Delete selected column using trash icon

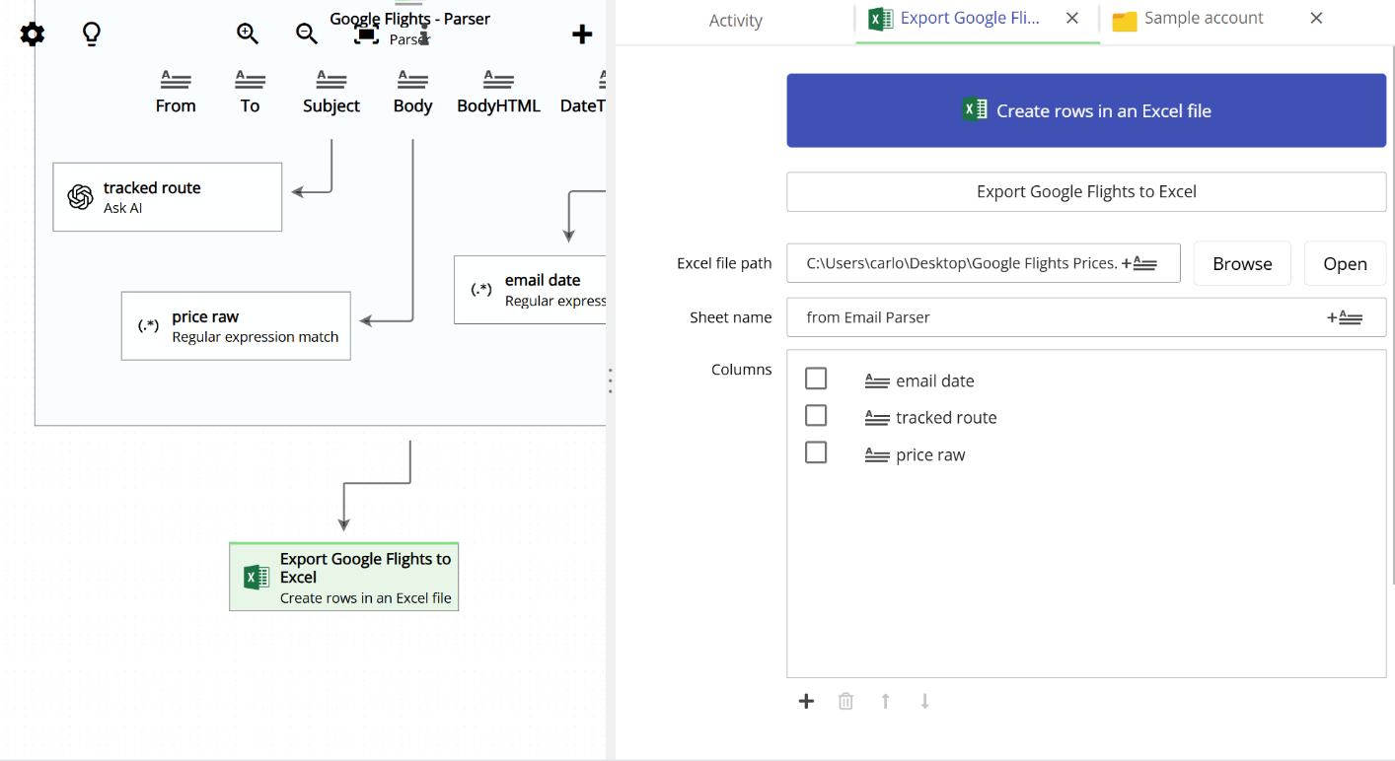[x=845, y=701]
